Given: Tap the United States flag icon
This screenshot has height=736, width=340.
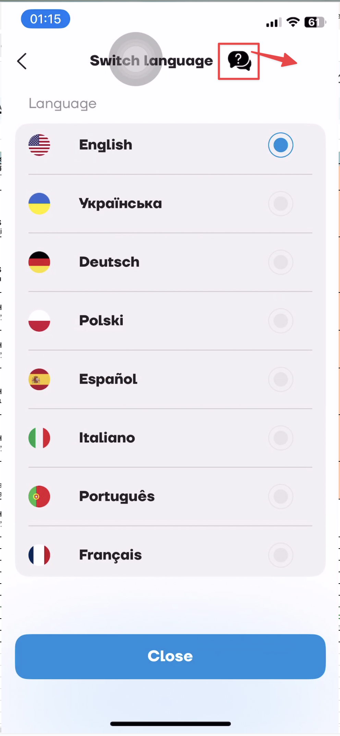Looking at the screenshot, I should [39, 145].
